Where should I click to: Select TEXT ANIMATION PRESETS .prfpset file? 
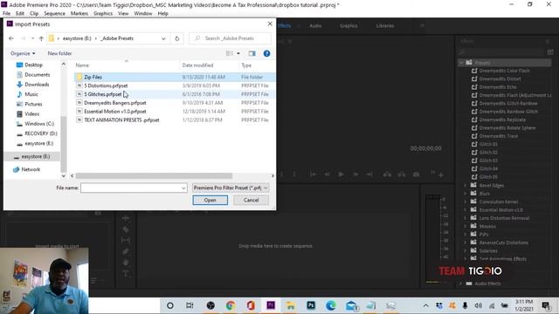121,120
